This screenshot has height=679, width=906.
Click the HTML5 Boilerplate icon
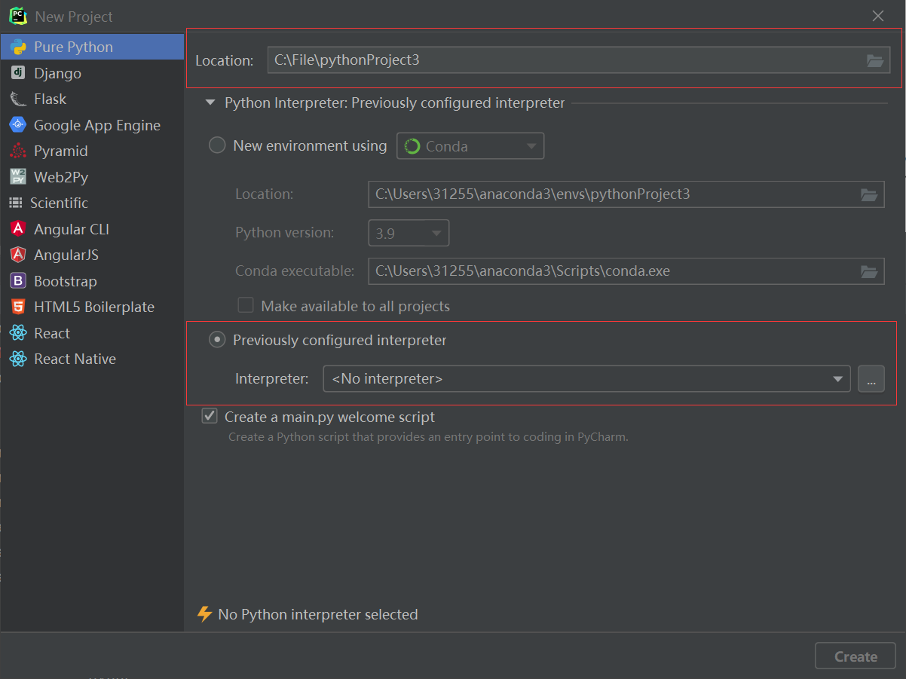tap(18, 307)
